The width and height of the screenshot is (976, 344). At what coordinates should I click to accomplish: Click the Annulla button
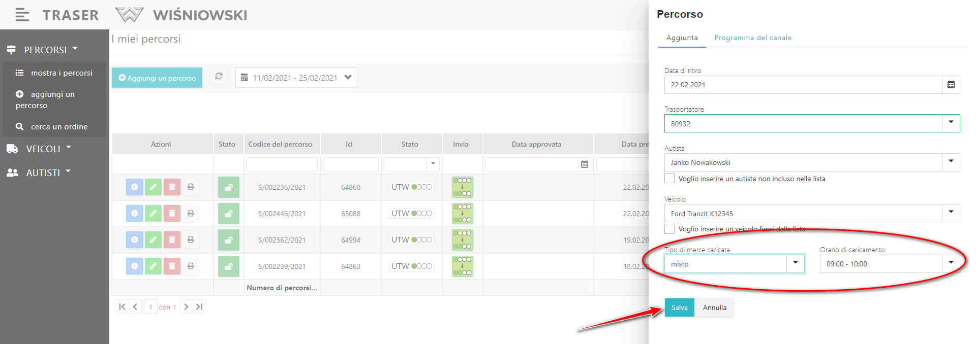click(x=714, y=307)
